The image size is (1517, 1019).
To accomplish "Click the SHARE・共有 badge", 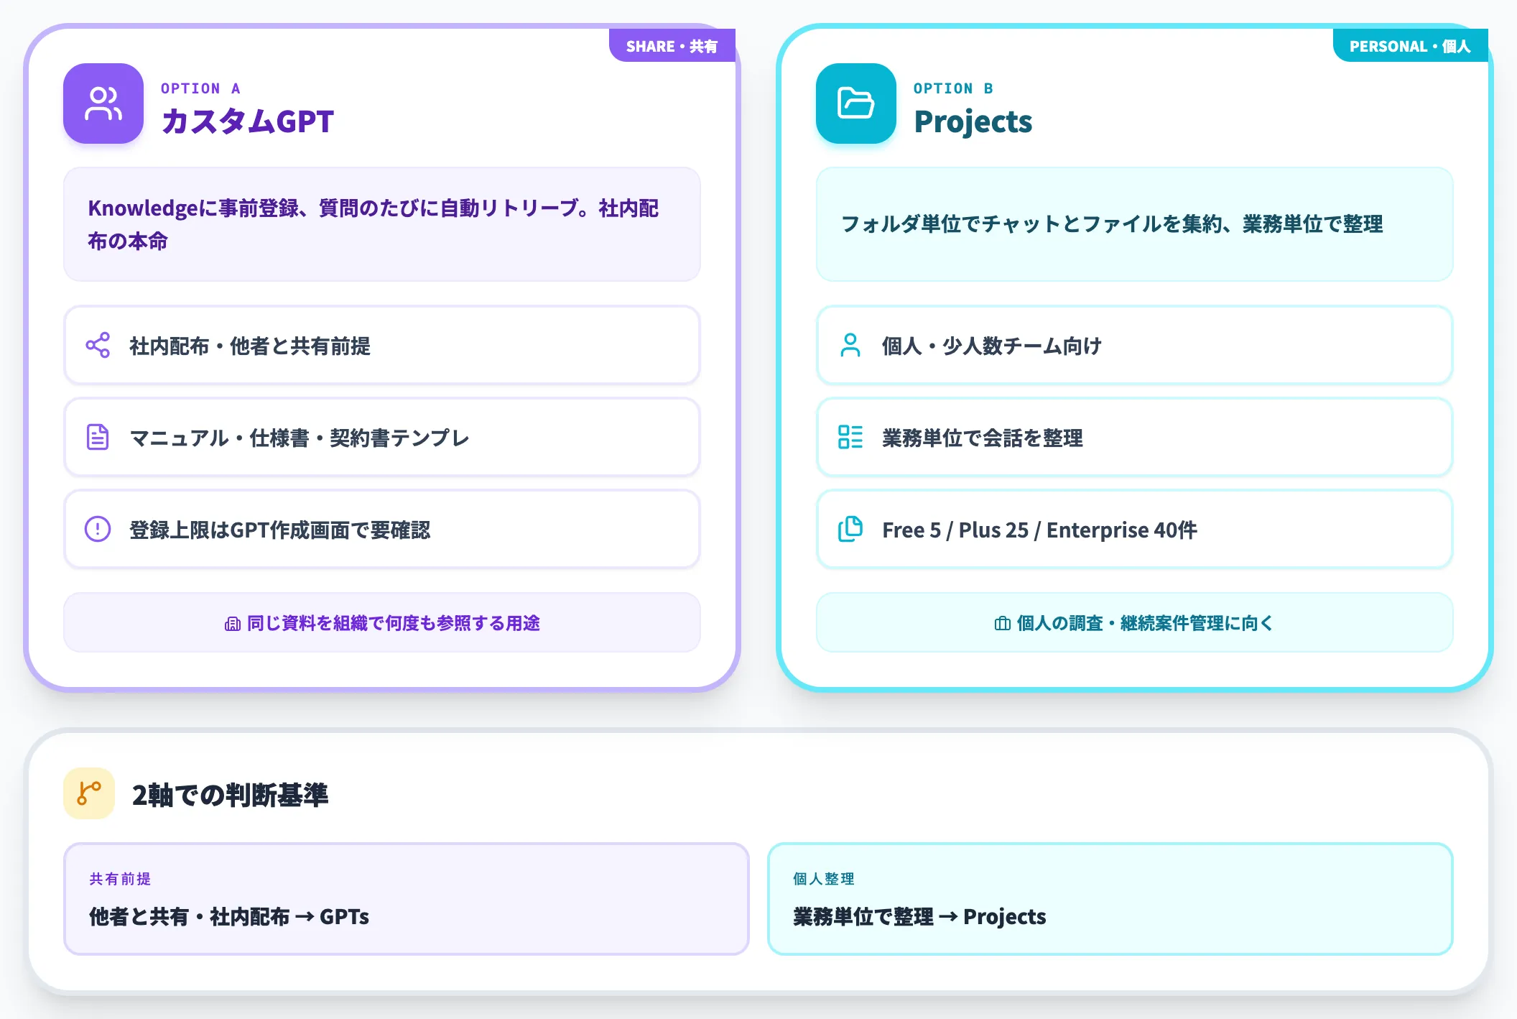I will pyautogui.click(x=672, y=46).
